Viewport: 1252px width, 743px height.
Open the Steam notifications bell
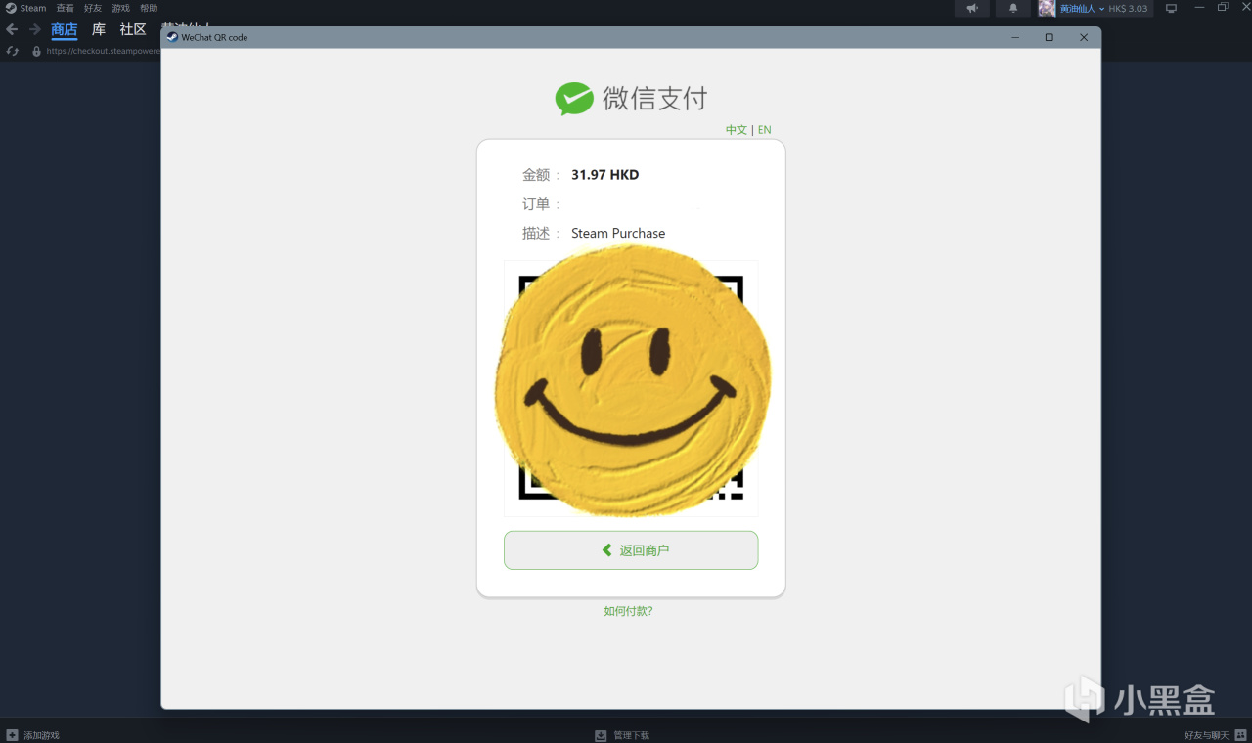click(1013, 8)
